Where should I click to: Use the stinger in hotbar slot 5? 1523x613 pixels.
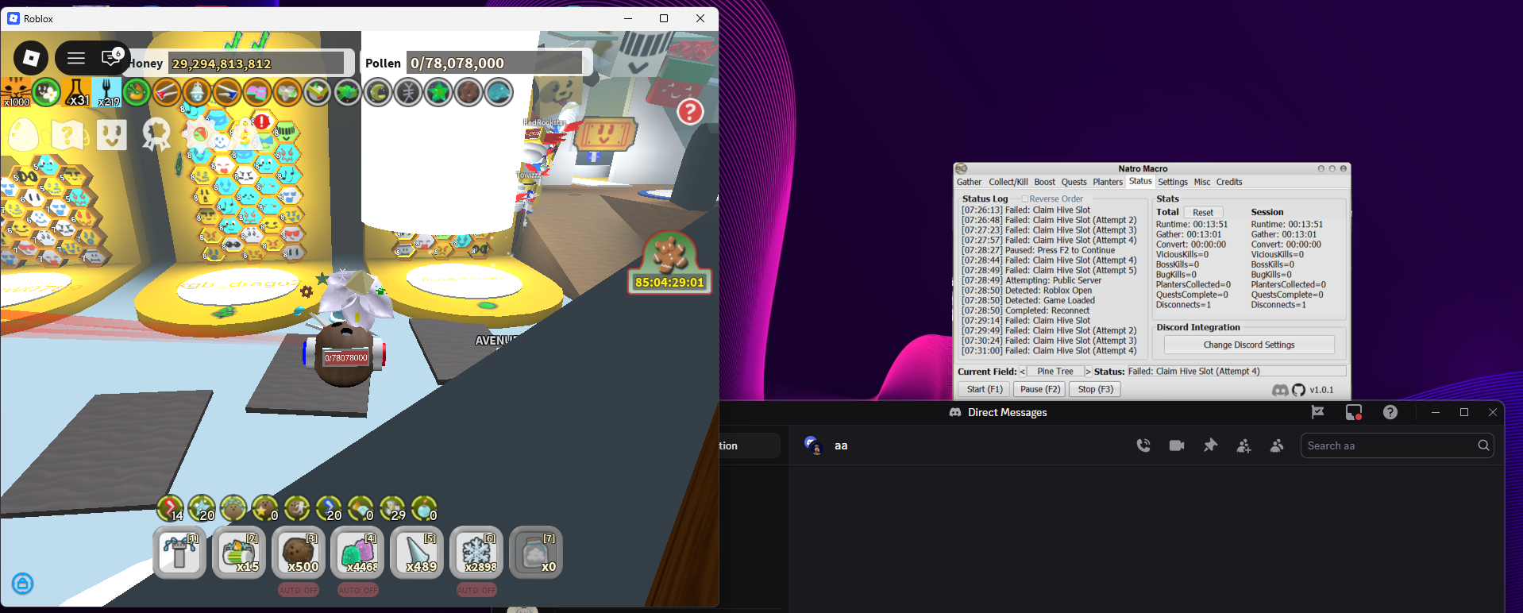[x=417, y=552]
